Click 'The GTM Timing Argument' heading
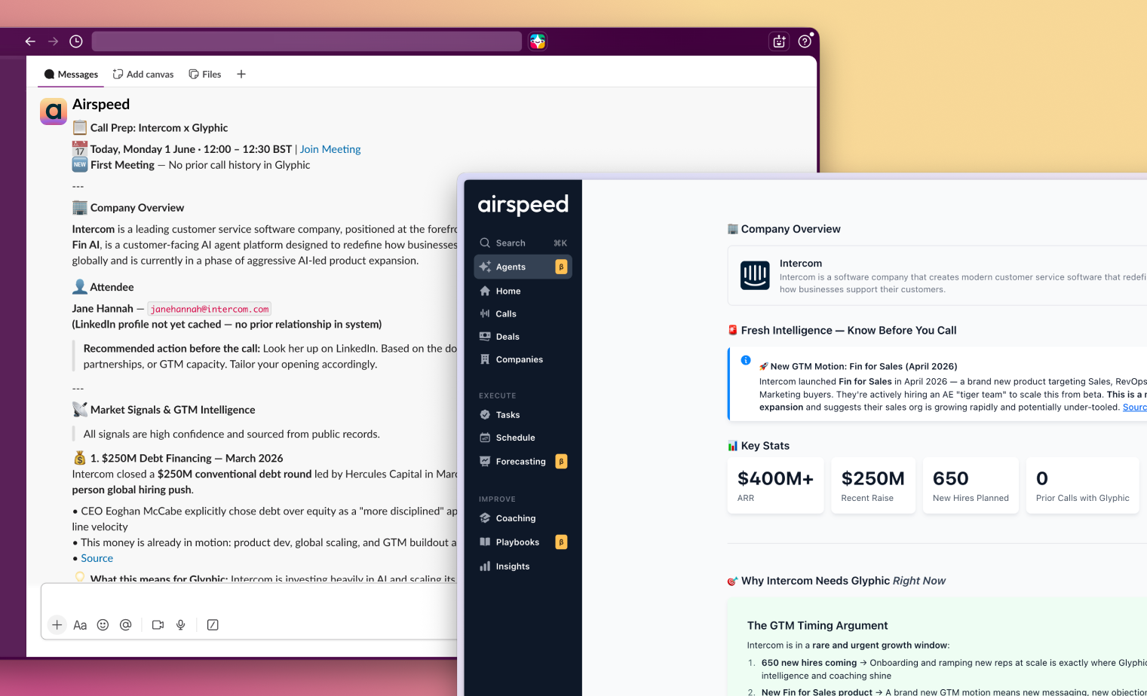This screenshot has height=696, width=1147. [817, 625]
